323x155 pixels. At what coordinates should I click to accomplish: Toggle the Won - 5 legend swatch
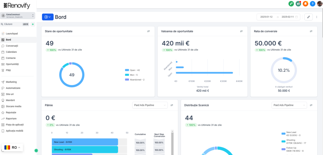pyautogui.click(x=127, y=75)
